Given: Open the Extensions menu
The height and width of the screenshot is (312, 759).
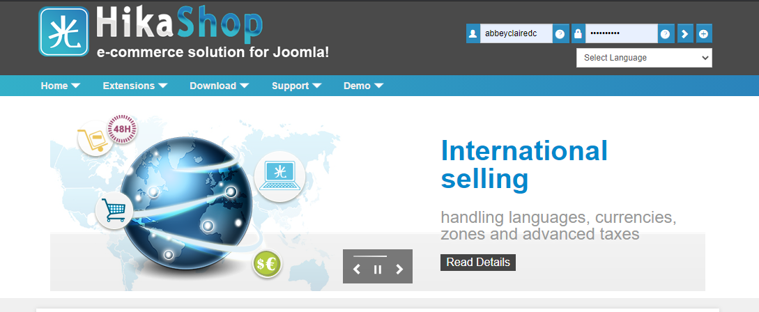Looking at the screenshot, I should [x=135, y=86].
